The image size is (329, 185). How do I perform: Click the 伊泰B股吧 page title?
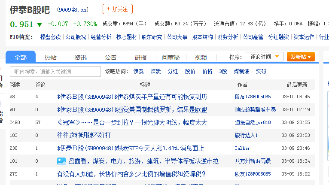click(30, 10)
